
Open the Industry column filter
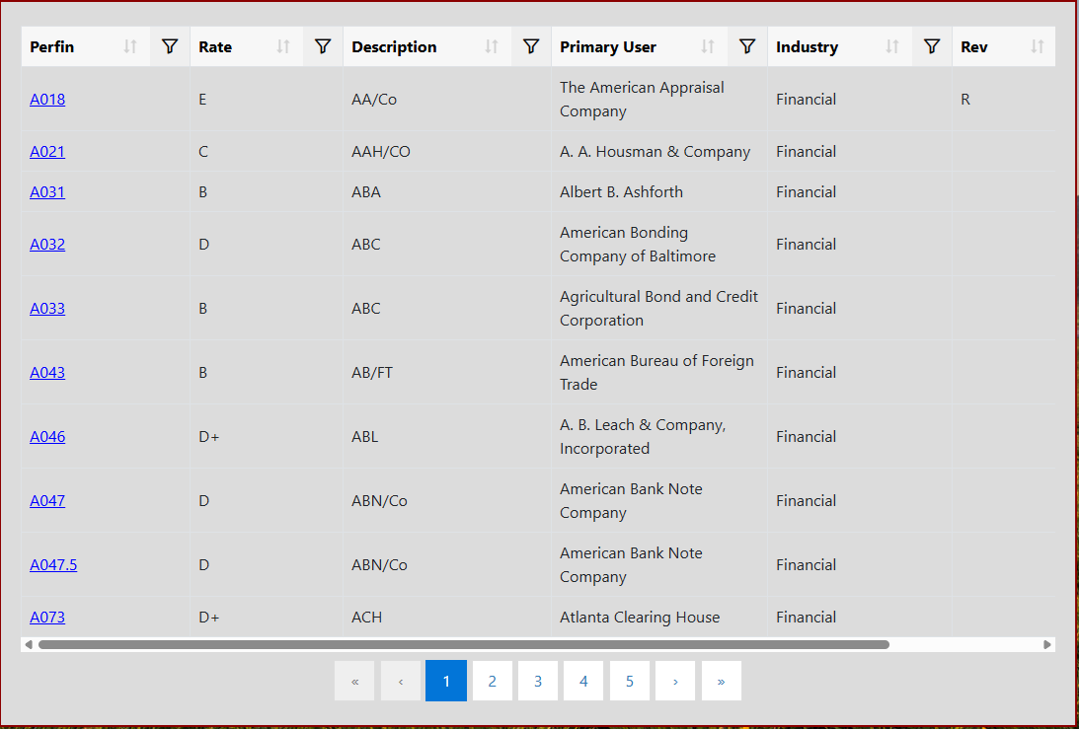point(932,46)
